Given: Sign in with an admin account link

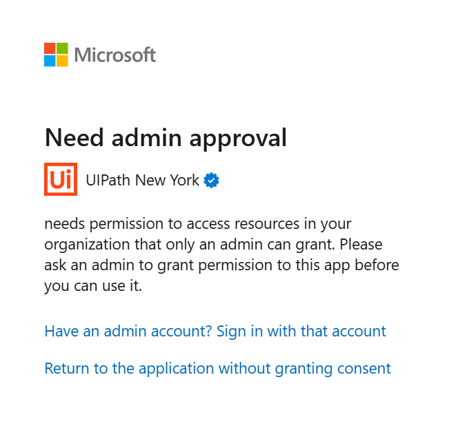Looking at the screenshot, I should [215, 331].
